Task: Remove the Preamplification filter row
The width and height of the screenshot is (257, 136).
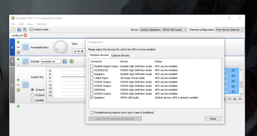Action: point(18,47)
